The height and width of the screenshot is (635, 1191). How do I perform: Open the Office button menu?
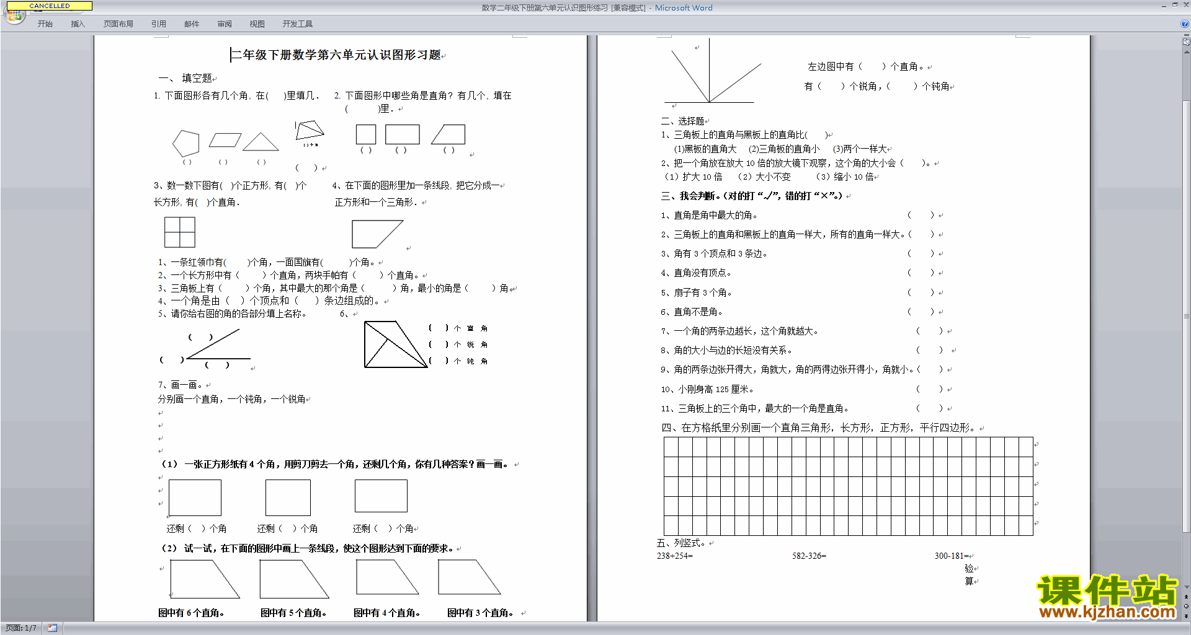tap(14, 15)
